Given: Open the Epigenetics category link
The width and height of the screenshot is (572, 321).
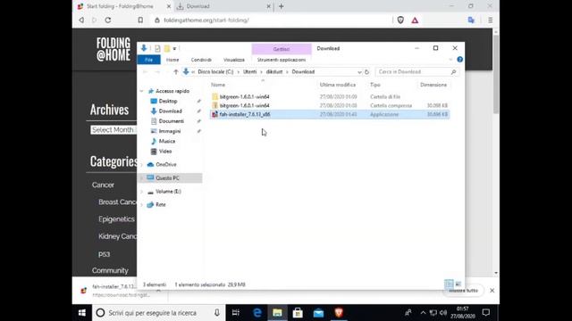Looking at the screenshot, I should click(x=116, y=219).
